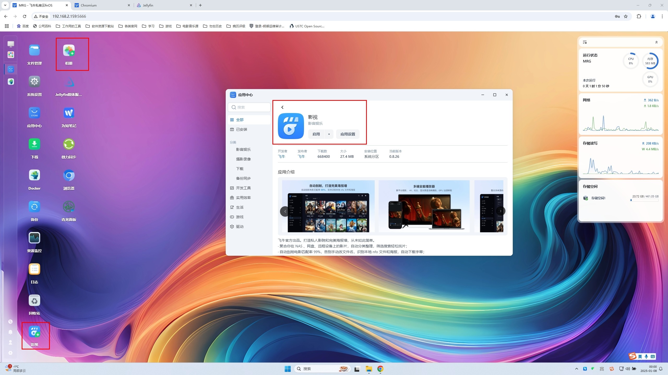Click the 启用 button for 影视

316,134
